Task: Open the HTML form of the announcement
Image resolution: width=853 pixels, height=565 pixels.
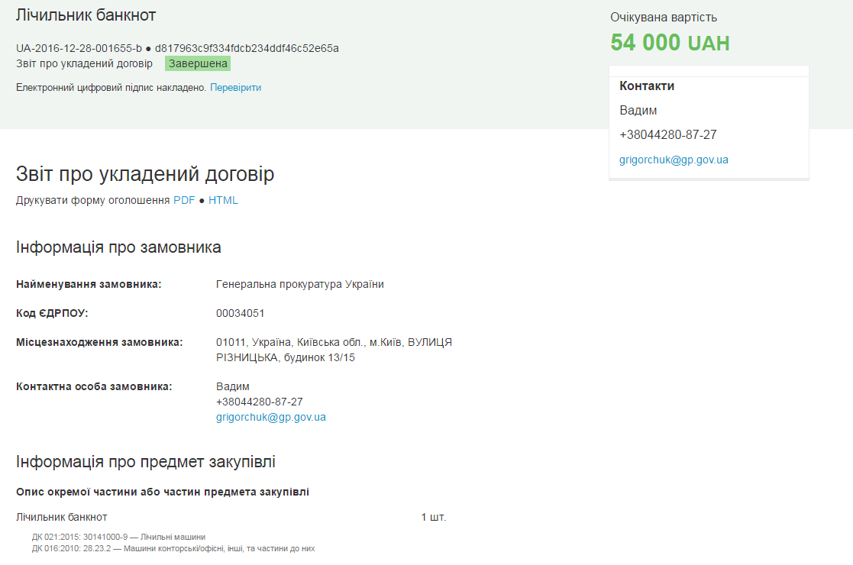Action: pyautogui.click(x=223, y=200)
